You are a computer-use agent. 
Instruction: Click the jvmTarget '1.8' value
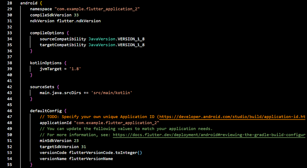75,69
